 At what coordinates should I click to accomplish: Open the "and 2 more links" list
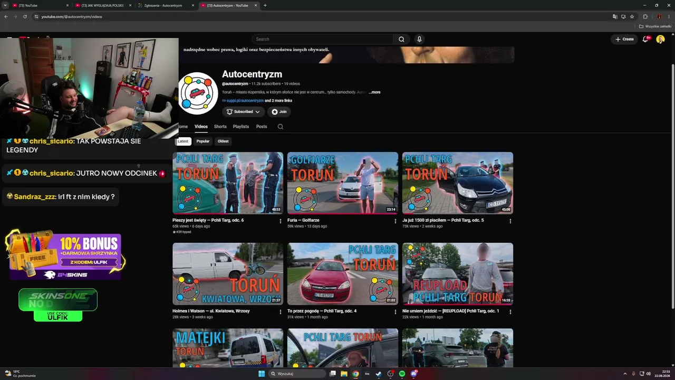[278, 101]
